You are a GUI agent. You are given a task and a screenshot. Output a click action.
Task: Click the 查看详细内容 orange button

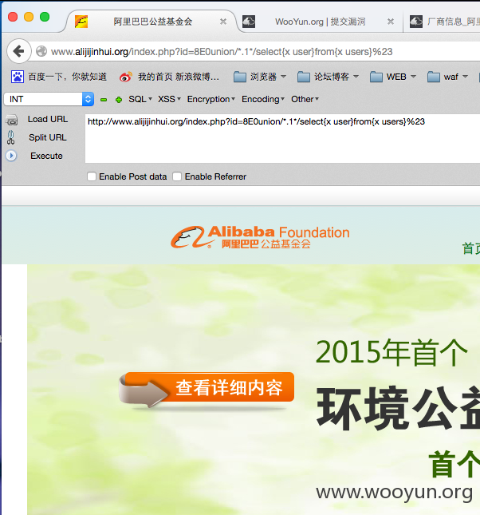click(207, 389)
